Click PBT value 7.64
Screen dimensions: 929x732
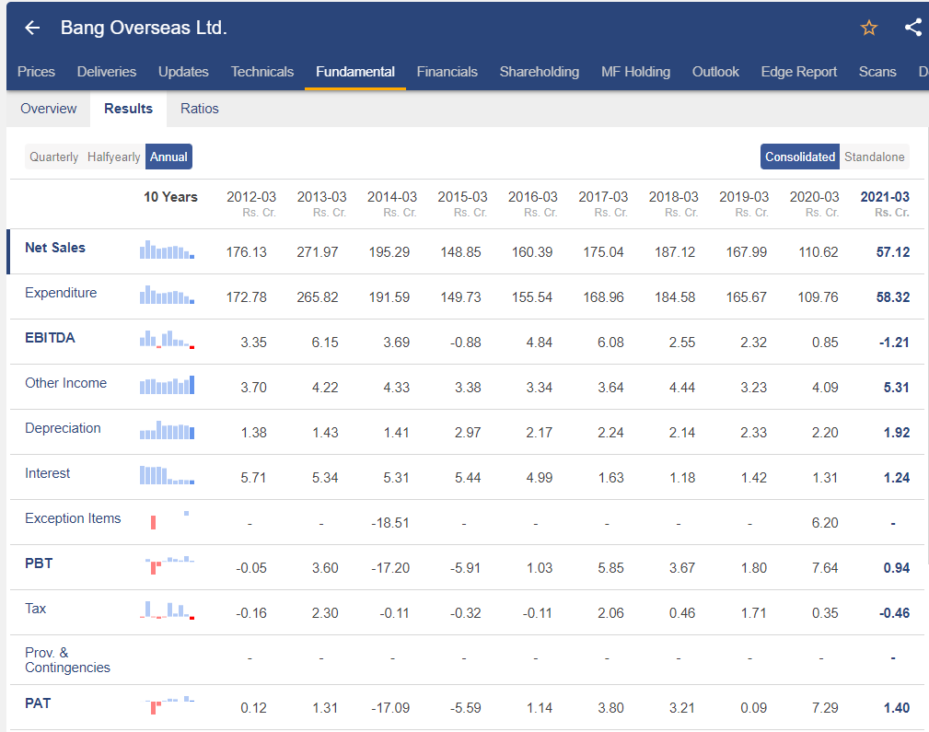[825, 567]
